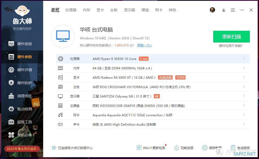
Task: Expand the 显卡 row chevron
Action: 244,77
